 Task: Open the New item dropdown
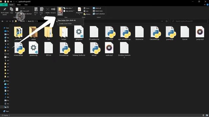(x=68, y=8)
